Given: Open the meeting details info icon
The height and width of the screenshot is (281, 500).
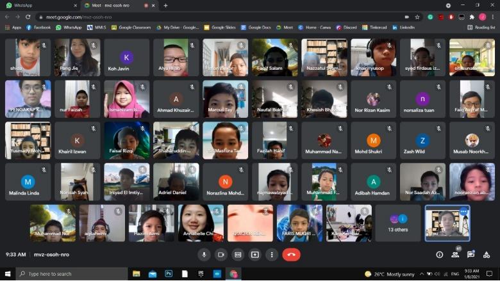Looking at the screenshot, I should pos(440,254).
